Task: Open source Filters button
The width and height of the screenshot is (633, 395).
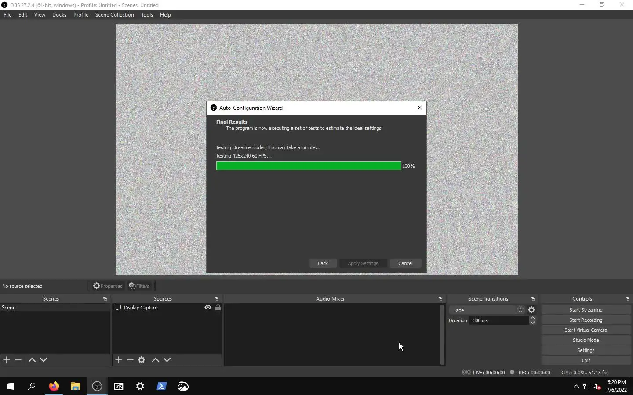Action: coord(139,286)
